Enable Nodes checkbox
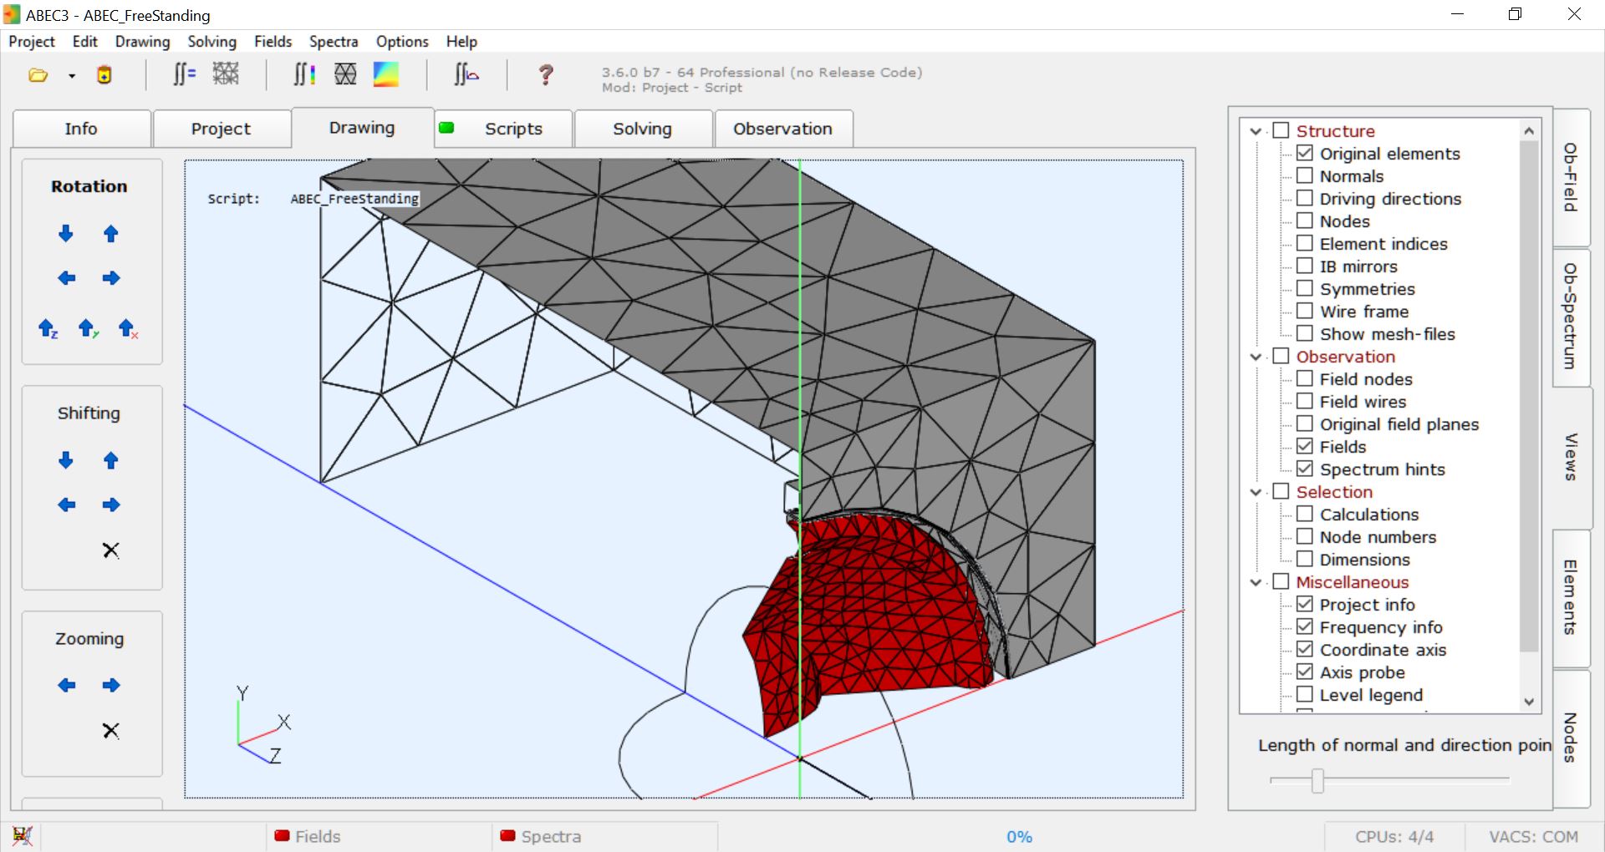Viewport: 1605px width, 852px height. point(1305,221)
